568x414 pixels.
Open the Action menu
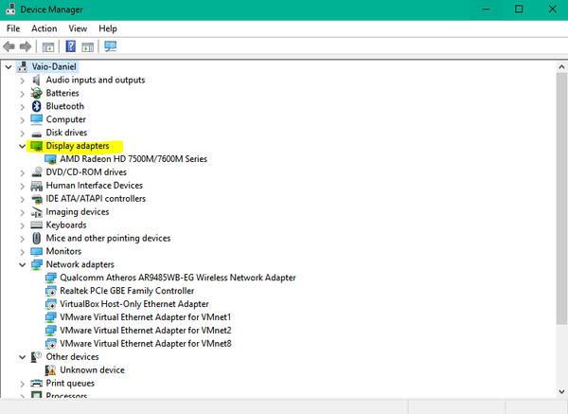(44, 28)
